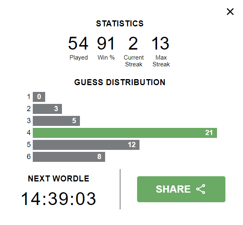Click the share arrow icon
The height and width of the screenshot is (225, 243).
point(201,189)
